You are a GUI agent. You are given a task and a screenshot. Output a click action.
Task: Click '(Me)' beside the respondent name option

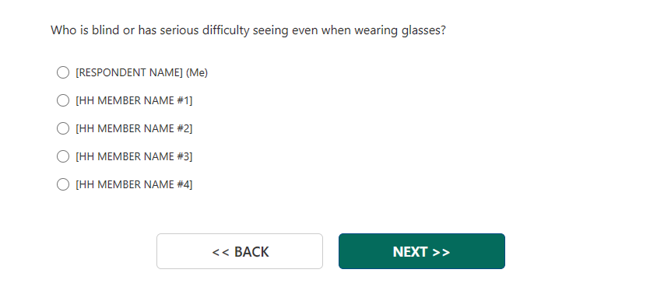(197, 73)
